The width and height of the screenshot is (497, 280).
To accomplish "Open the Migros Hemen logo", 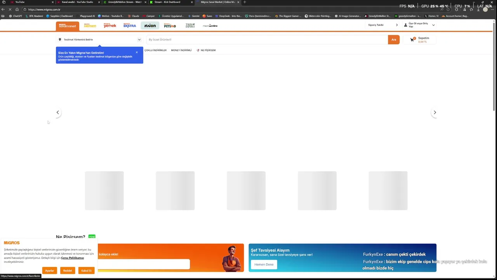I will coord(90,26).
